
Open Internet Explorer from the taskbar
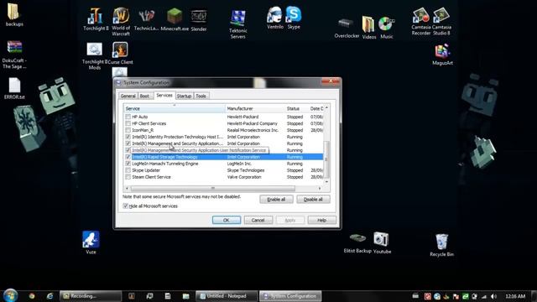point(50,296)
